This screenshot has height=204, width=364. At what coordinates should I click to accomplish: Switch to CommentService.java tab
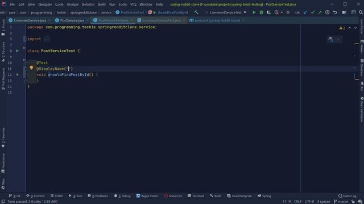click(30, 20)
